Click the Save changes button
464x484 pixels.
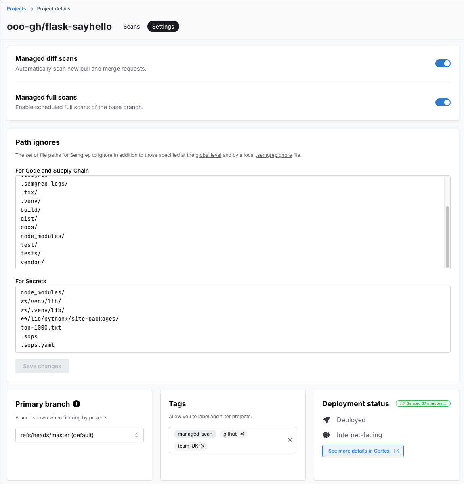pyautogui.click(x=42, y=366)
